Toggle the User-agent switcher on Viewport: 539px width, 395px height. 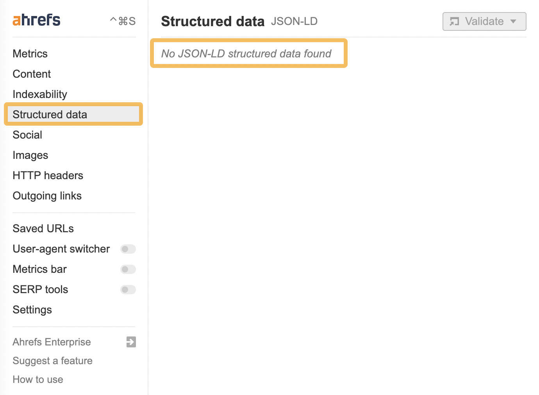click(128, 249)
